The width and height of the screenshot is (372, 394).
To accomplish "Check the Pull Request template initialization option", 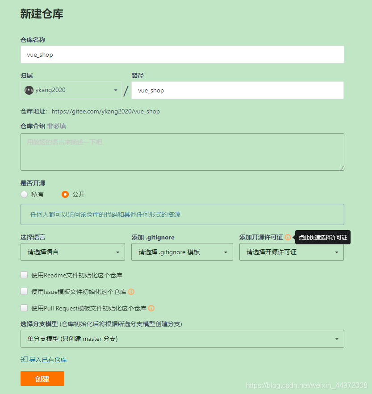I will coord(24,308).
